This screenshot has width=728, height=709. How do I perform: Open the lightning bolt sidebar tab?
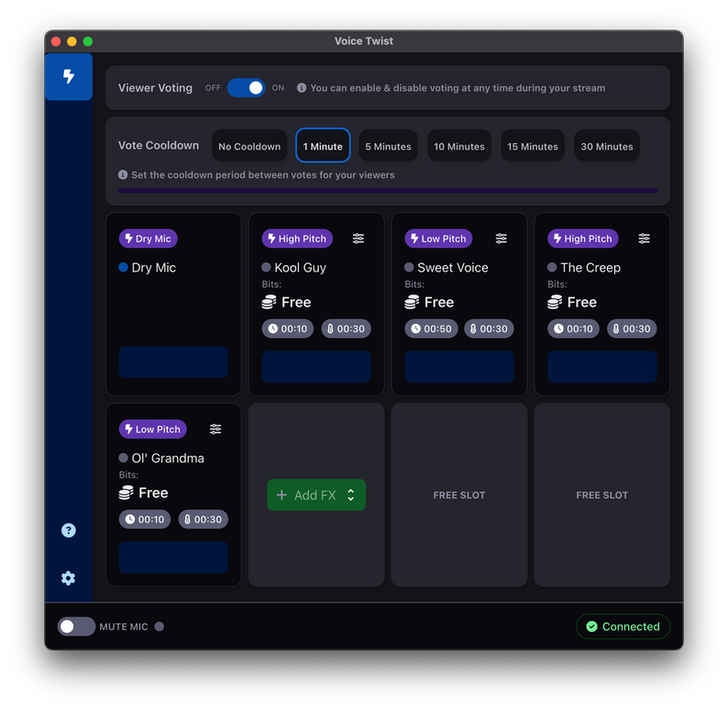69,76
